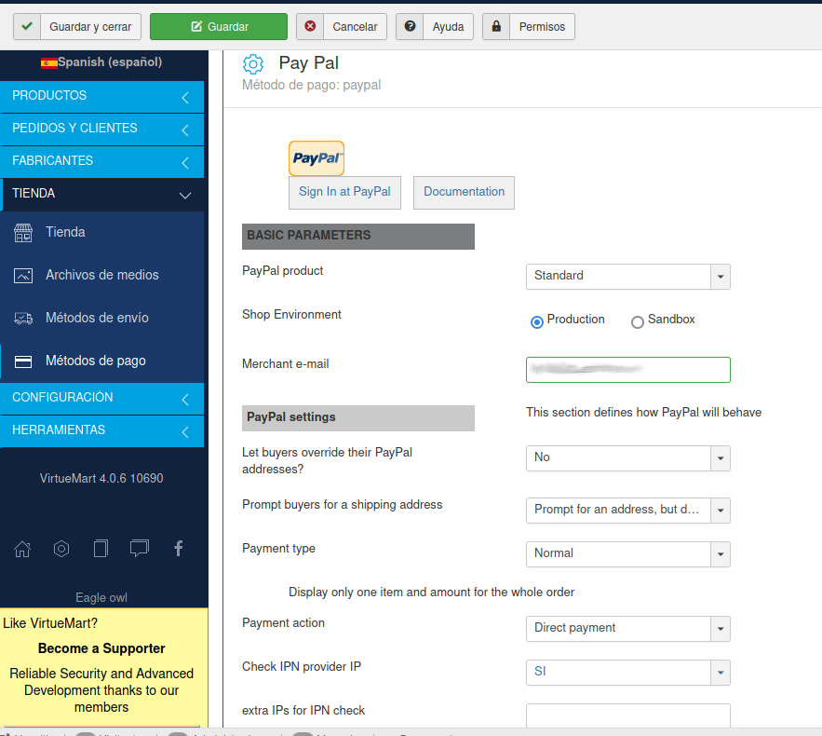
Task: Click the Spanish flag language icon
Action: point(48,63)
